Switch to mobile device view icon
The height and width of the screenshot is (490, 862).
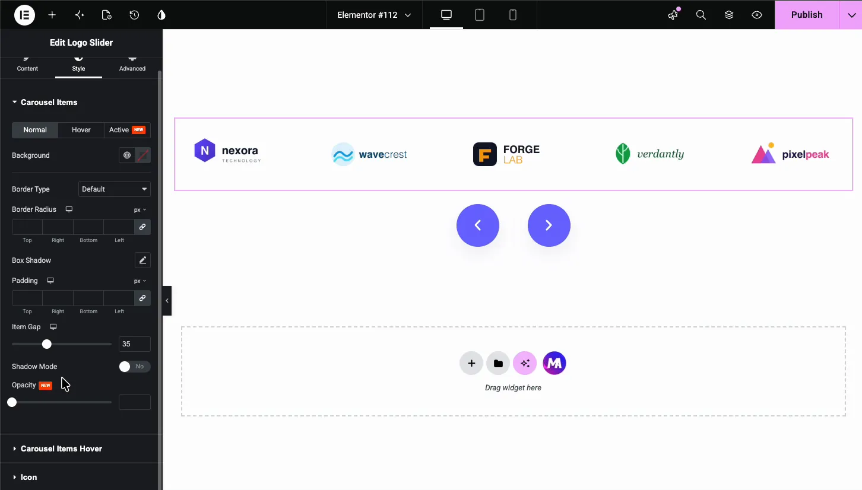pos(513,15)
